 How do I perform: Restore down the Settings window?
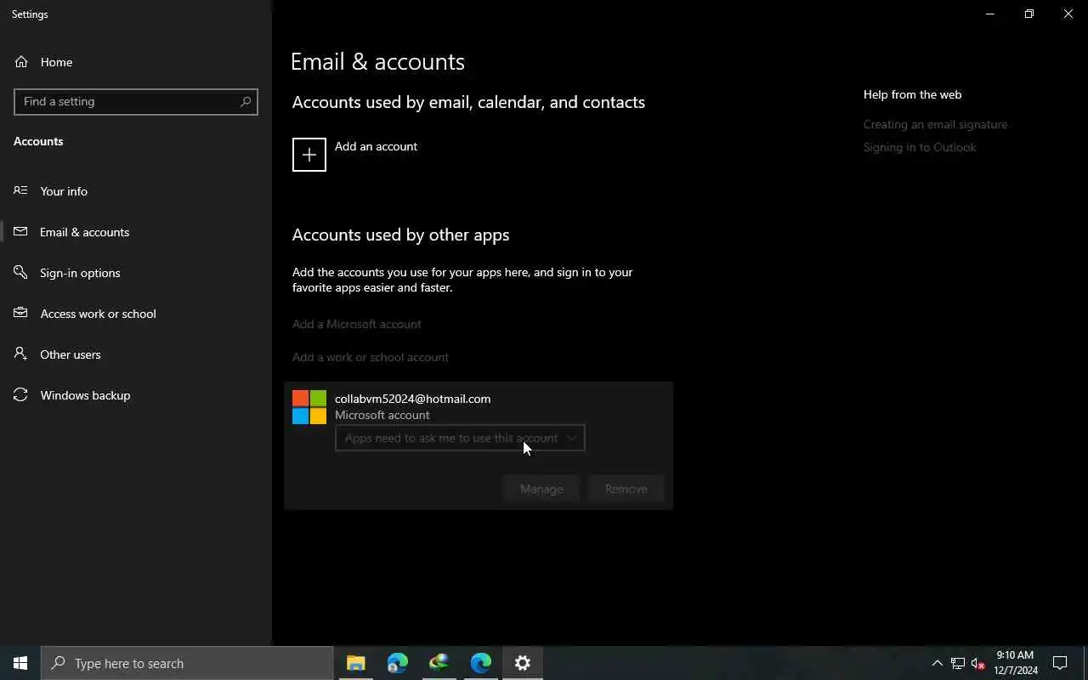[1028, 14]
